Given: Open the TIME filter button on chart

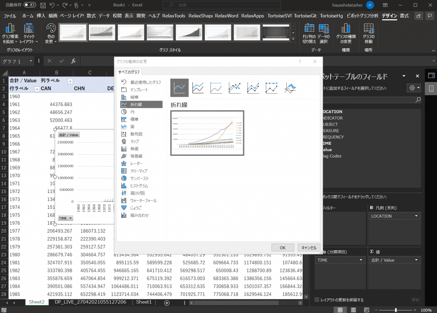Looking at the screenshot, I should coord(65,218).
